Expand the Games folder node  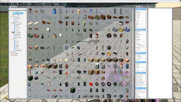pyautogui.click(x=11, y=55)
